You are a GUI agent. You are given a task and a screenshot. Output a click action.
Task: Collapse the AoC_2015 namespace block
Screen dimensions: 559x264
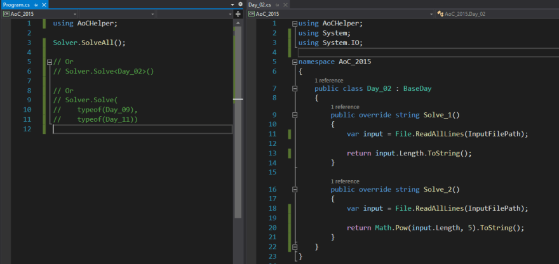tap(295, 62)
